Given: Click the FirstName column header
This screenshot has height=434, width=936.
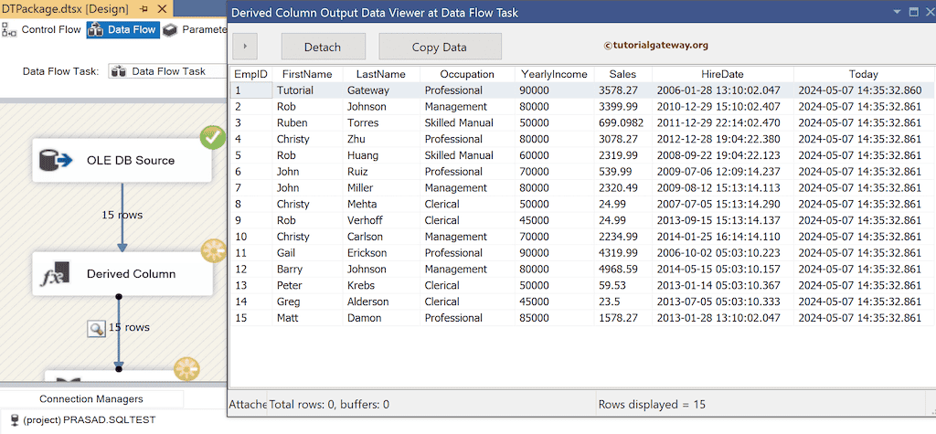Looking at the screenshot, I should click(x=307, y=74).
